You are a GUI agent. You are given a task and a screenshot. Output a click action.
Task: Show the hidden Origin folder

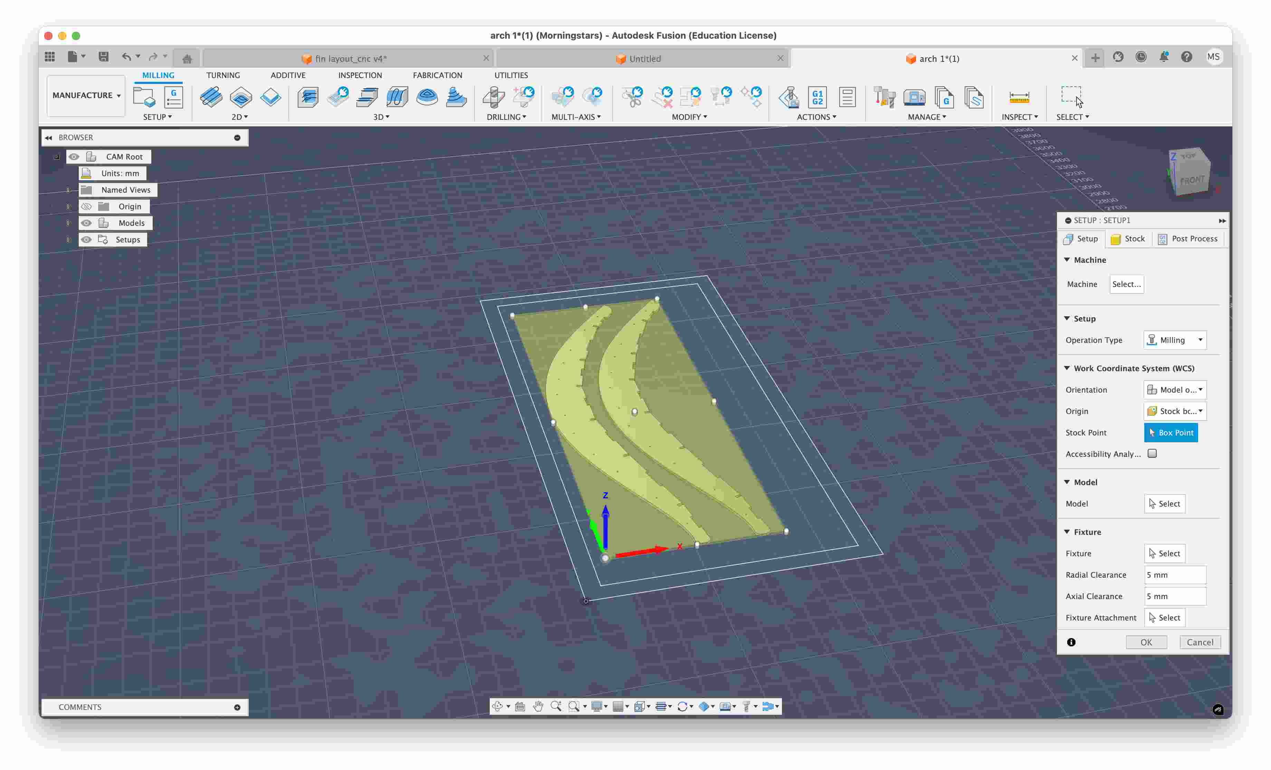(86, 206)
